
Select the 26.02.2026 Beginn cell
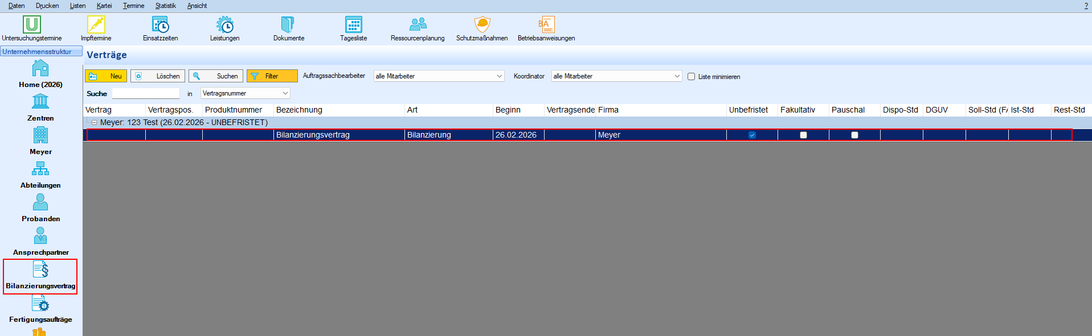pyautogui.click(x=518, y=135)
